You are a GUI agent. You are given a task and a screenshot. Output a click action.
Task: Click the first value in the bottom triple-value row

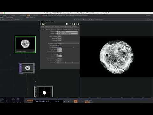61,63
